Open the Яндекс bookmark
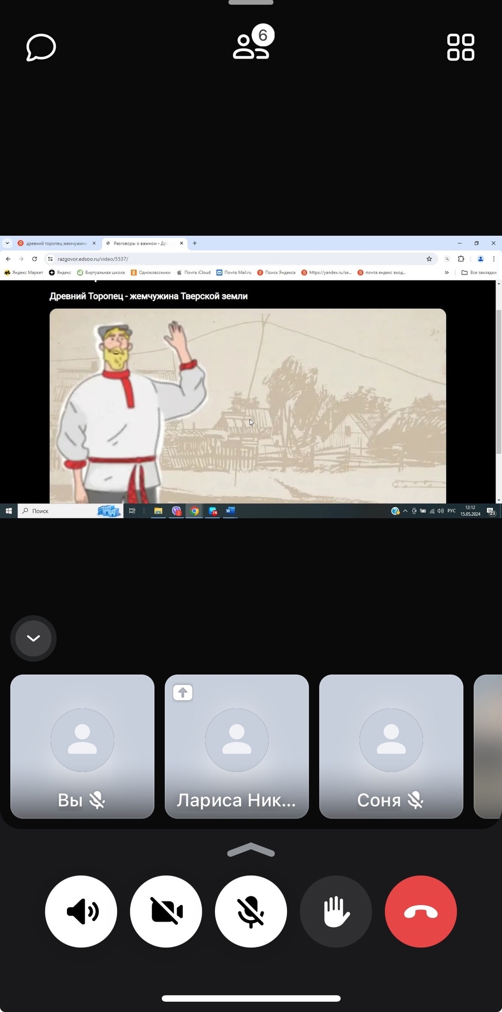Screen dimensions: 502x1012 click(60, 272)
